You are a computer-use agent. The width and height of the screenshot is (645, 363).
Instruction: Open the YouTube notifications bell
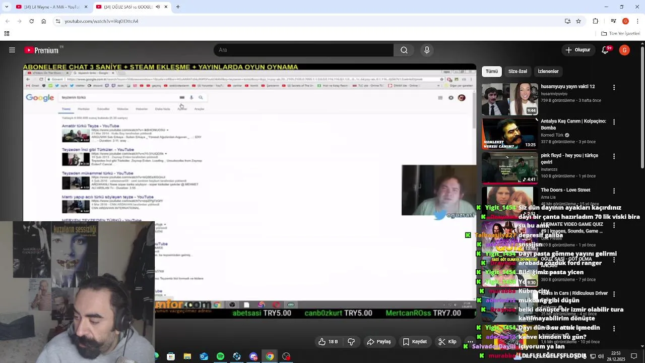click(607, 50)
